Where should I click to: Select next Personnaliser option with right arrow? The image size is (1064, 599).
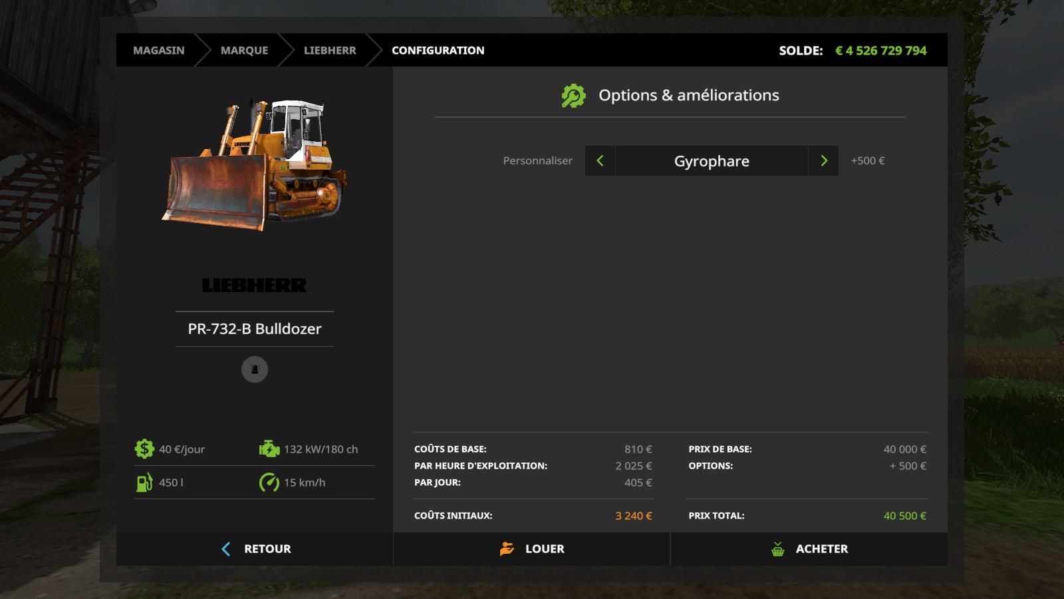[823, 161]
